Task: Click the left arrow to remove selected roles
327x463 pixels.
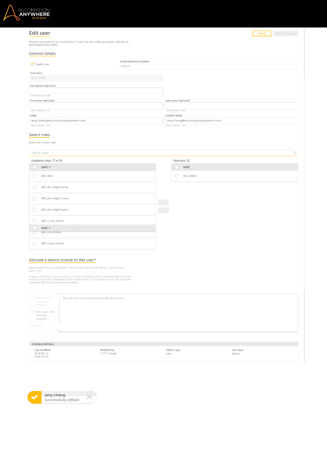Action: point(163,210)
